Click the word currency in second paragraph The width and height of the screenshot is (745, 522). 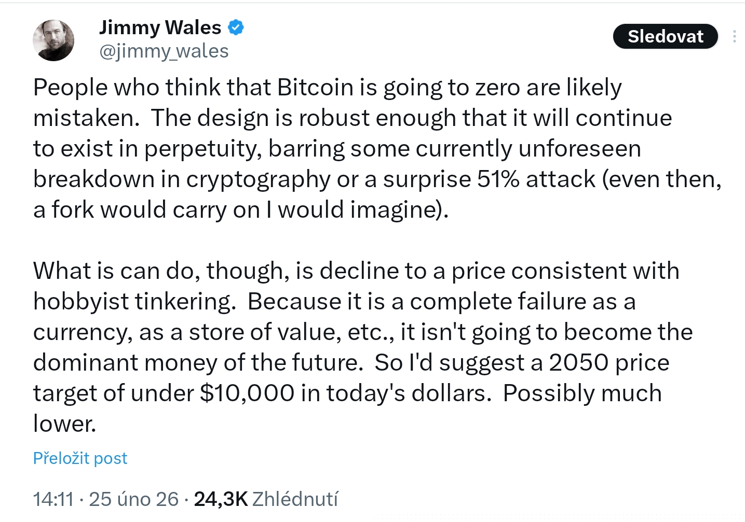point(82,332)
